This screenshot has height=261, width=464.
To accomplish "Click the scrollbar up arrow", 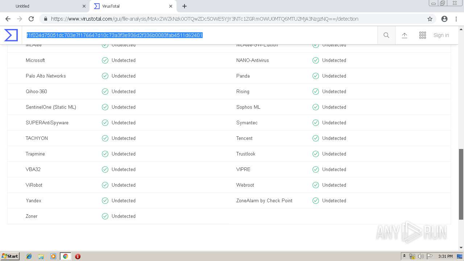I will (x=461, y=29).
